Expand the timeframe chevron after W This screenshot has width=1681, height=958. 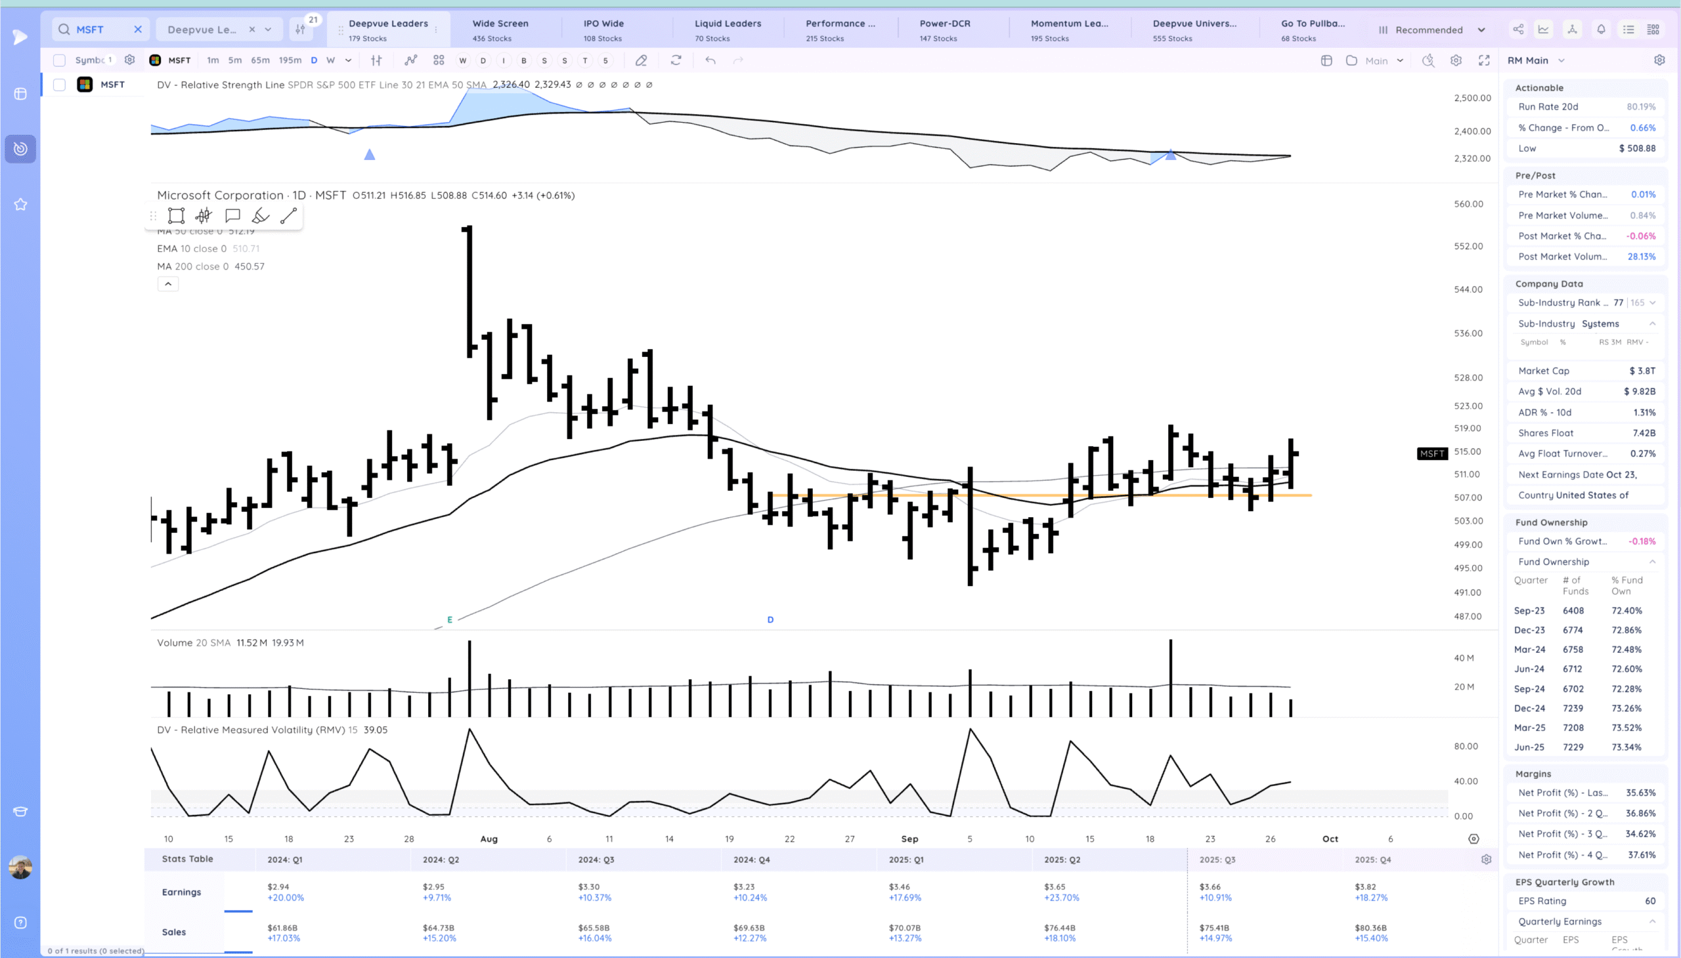pyautogui.click(x=348, y=60)
